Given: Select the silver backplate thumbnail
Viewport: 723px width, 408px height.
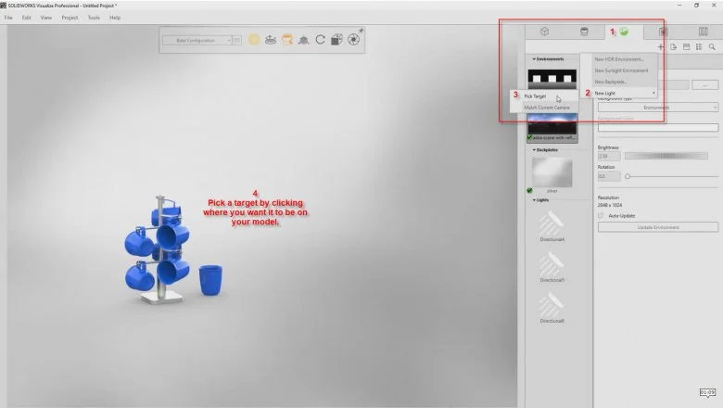Looking at the screenshot, I should [x=552, y=172].
